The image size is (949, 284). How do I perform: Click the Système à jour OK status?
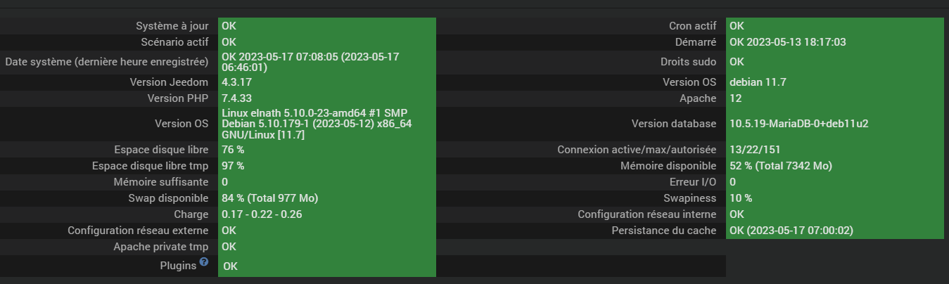(229, 26)
